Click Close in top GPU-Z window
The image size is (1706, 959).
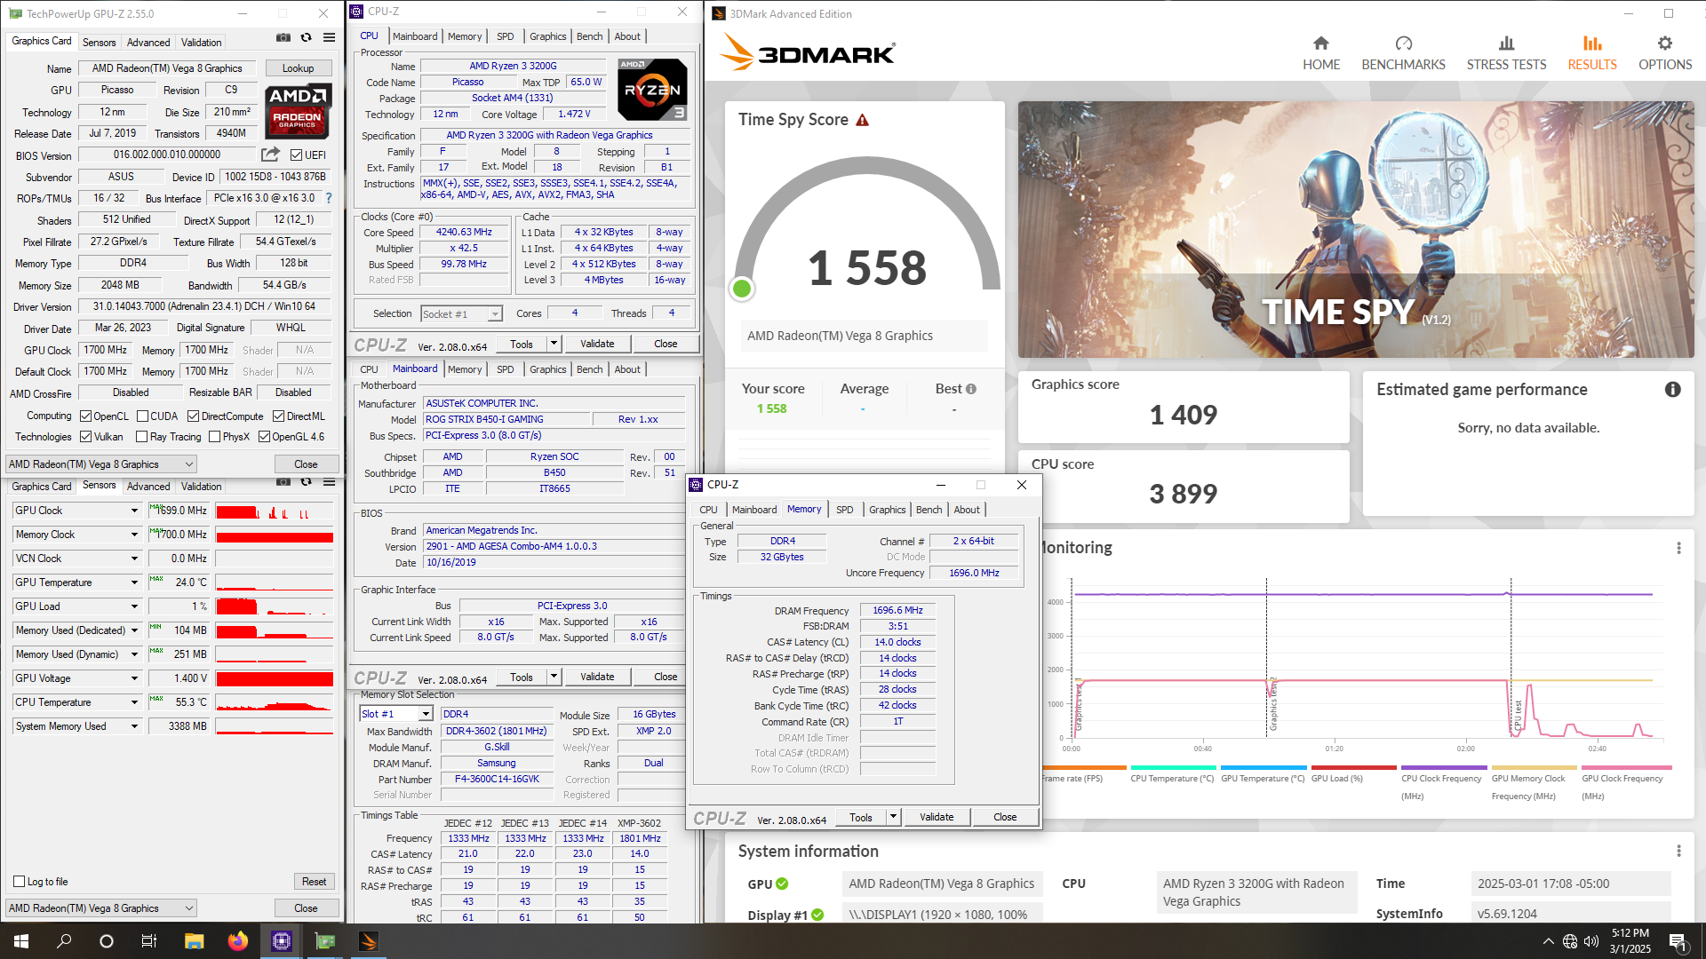point(306,464)
